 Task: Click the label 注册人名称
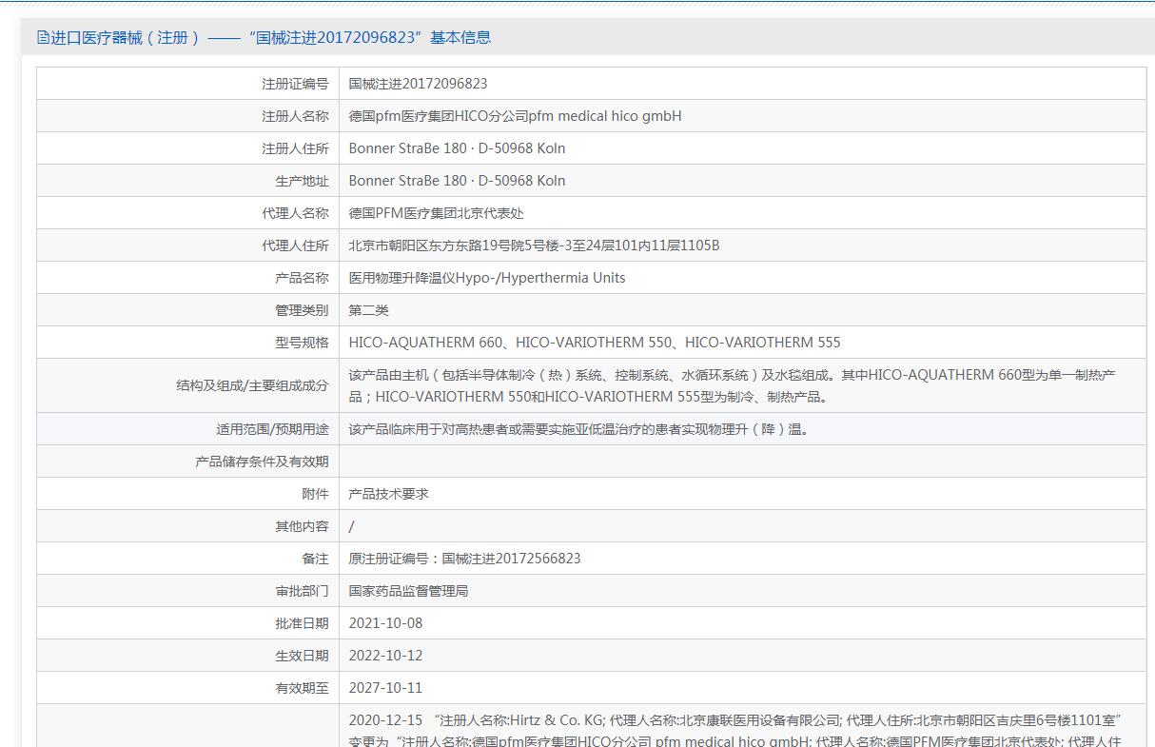point(295,116)
